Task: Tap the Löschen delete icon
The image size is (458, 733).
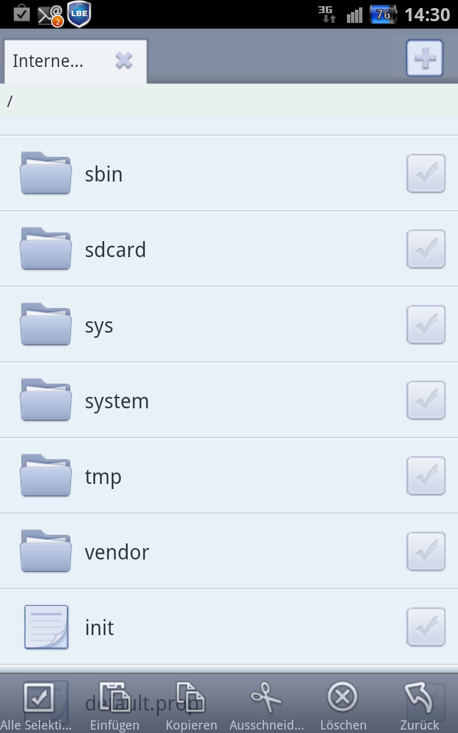Action: (x=342, y=697)
